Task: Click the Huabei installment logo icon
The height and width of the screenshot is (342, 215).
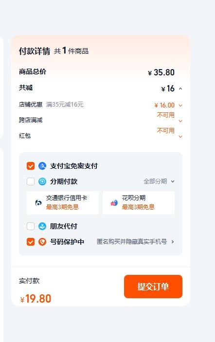Action: (x=114, y=203)
